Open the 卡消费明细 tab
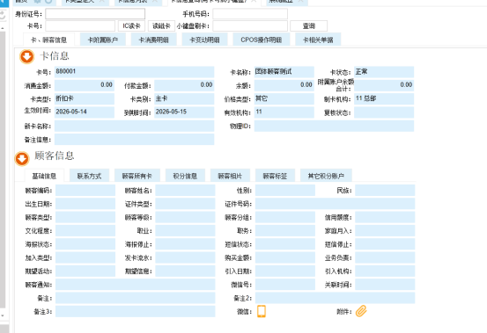 coord(154,40)
